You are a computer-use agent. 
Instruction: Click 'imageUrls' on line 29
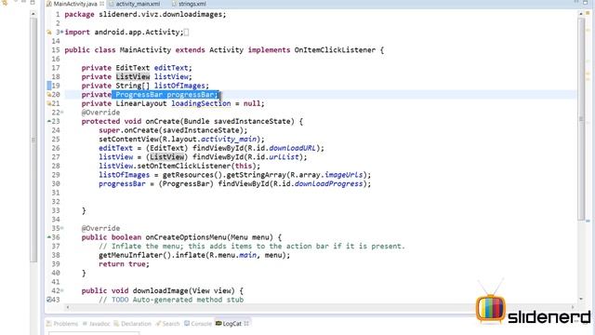343,175
